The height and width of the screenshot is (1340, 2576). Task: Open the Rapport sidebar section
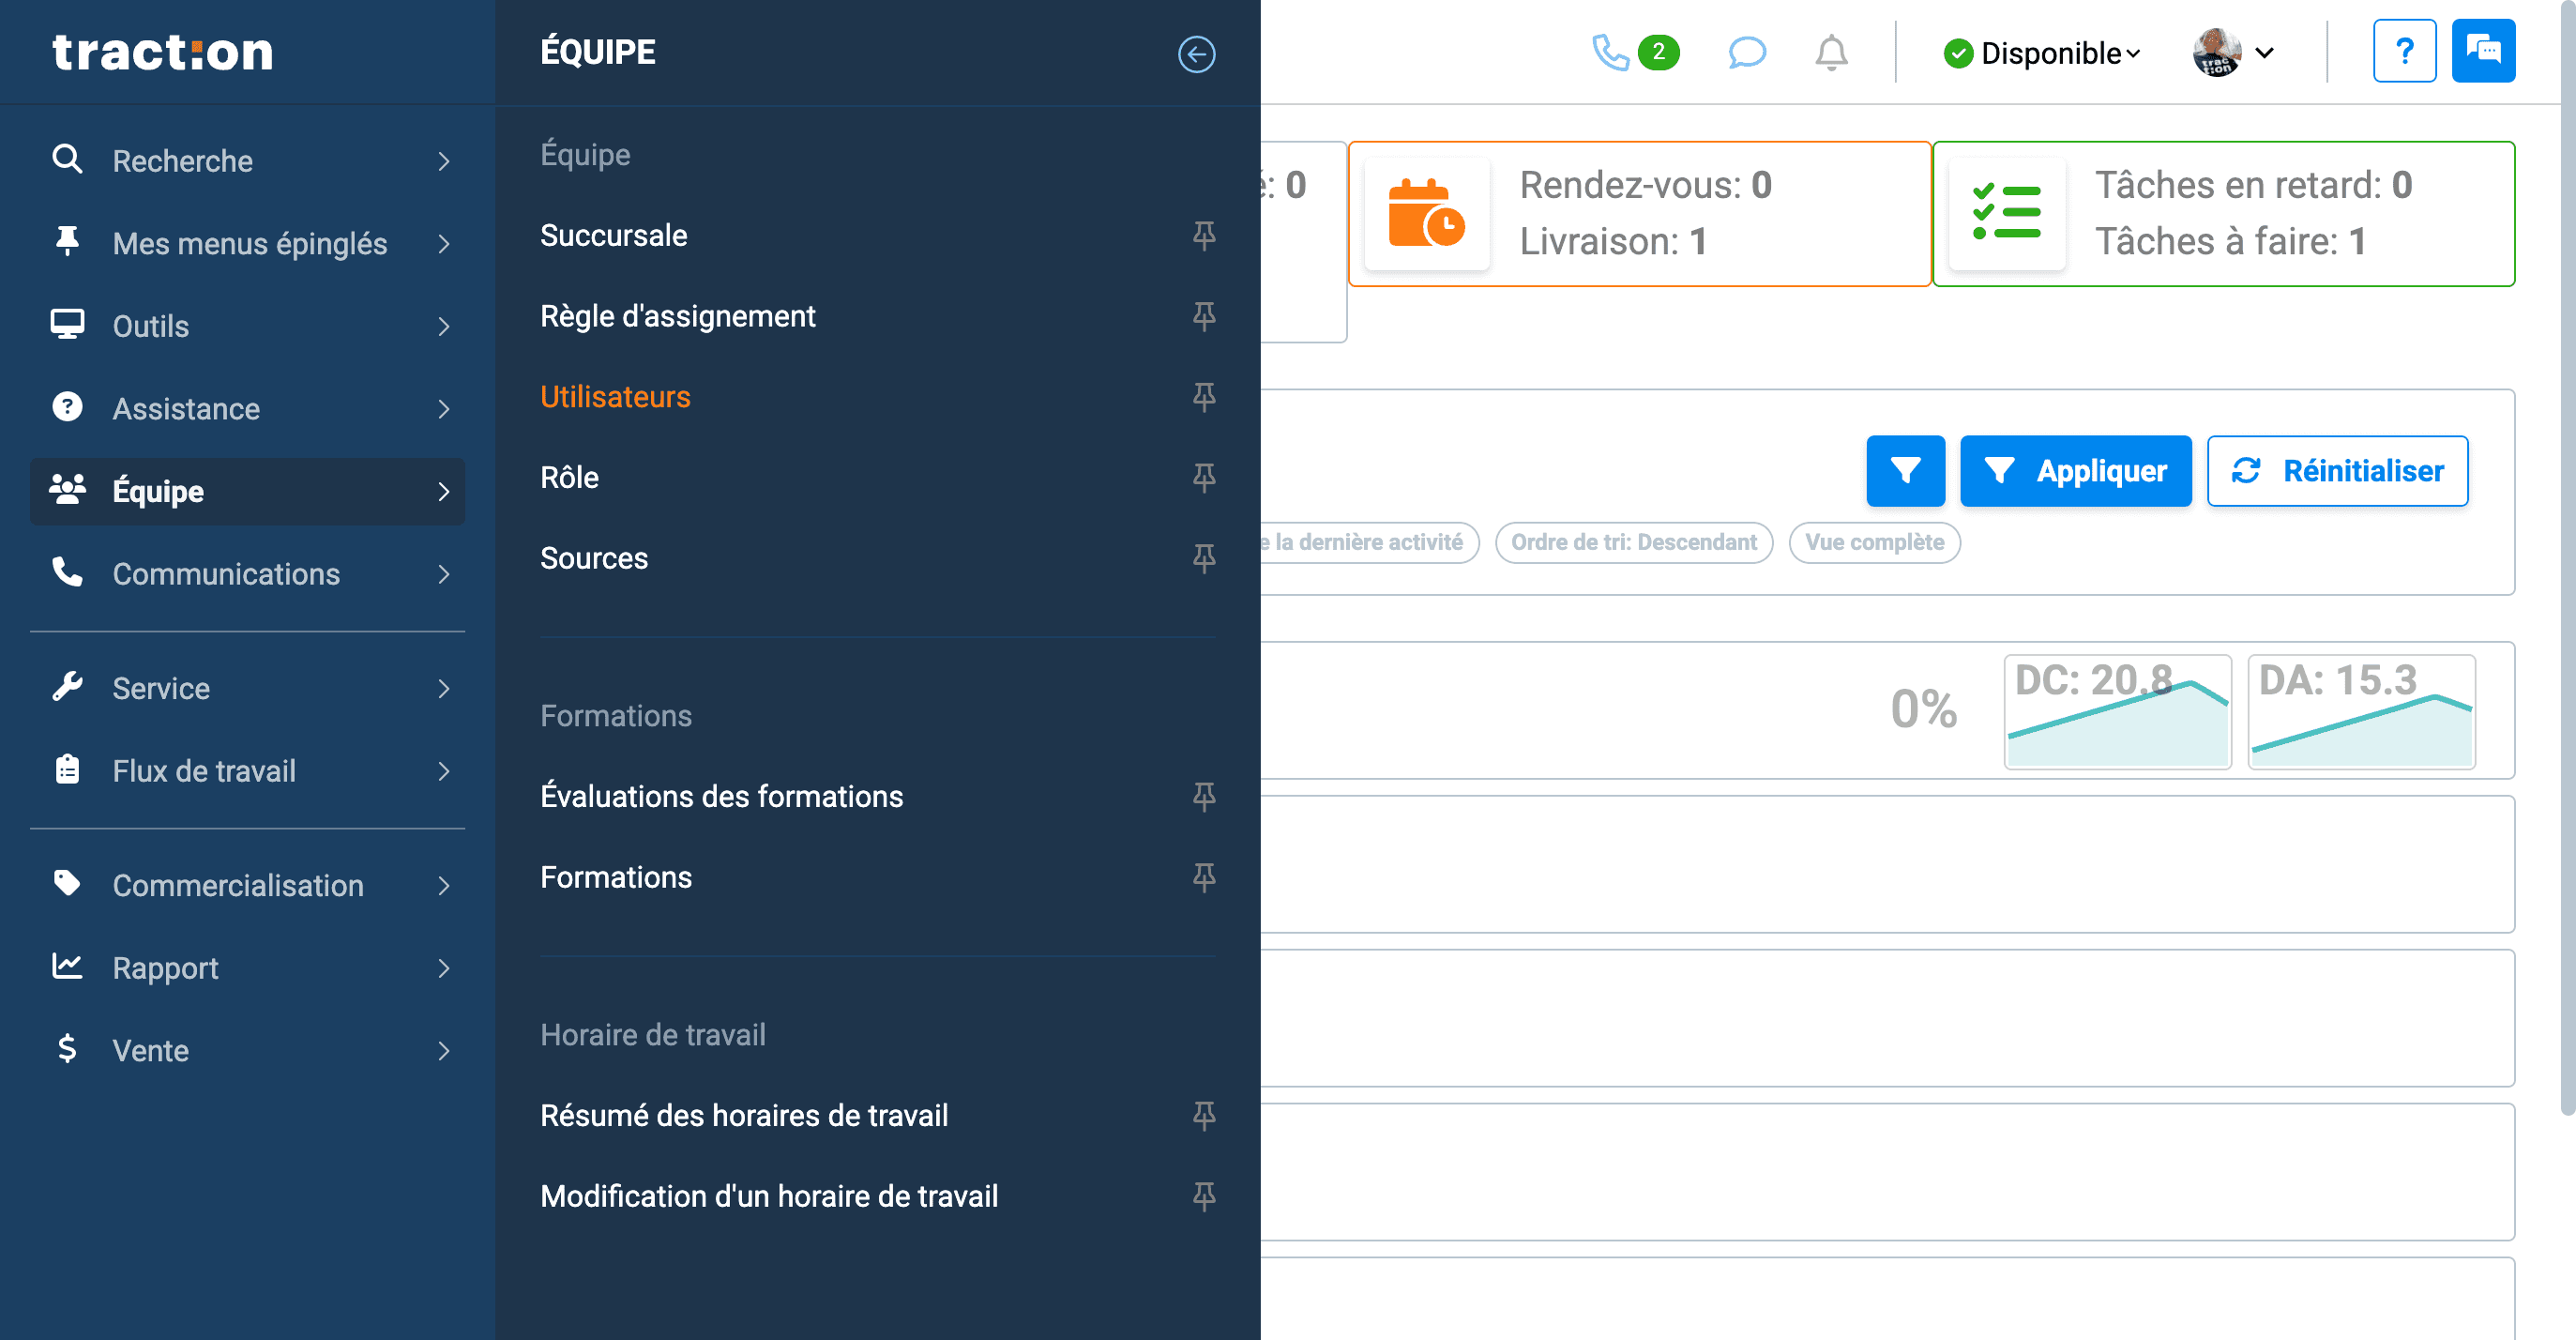[248, 968]
